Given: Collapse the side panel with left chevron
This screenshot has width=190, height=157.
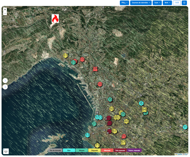Looking at the screenshot, I should pos(5,87).
